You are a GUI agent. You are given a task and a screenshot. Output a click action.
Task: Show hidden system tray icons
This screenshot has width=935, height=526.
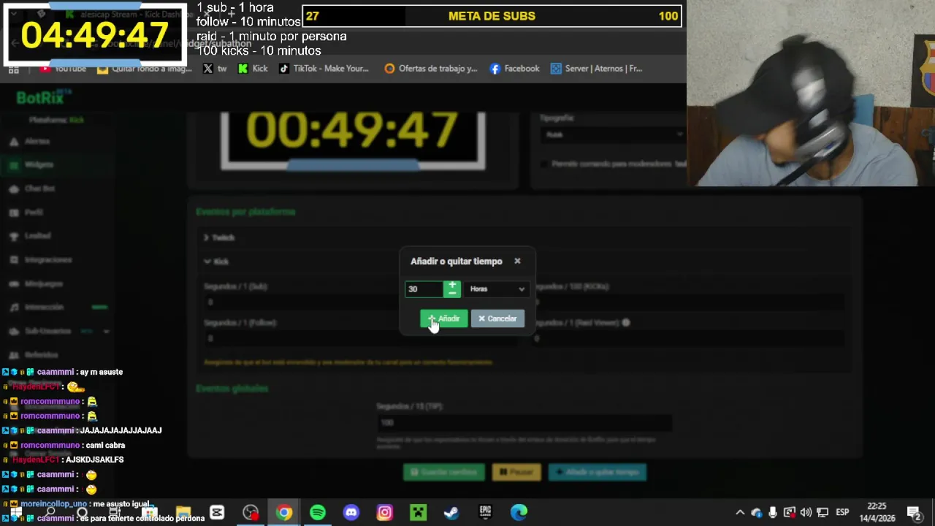tap(740, 513)
